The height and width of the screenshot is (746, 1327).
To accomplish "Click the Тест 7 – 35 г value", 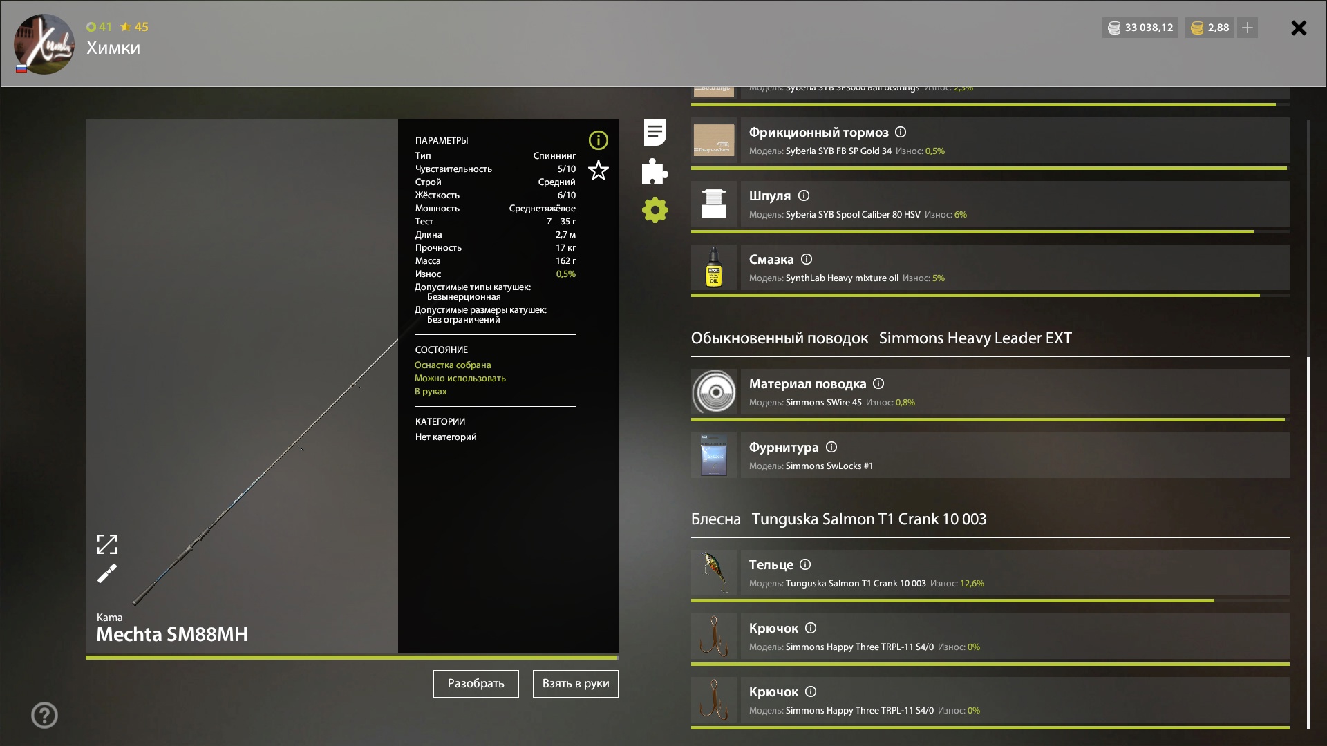I will coord(561,221).
